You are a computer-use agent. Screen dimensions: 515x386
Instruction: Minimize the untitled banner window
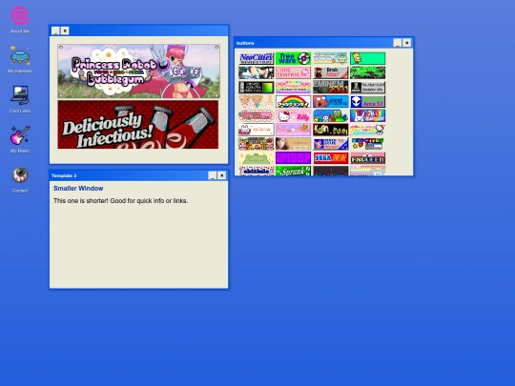click(x=55, y=30)
